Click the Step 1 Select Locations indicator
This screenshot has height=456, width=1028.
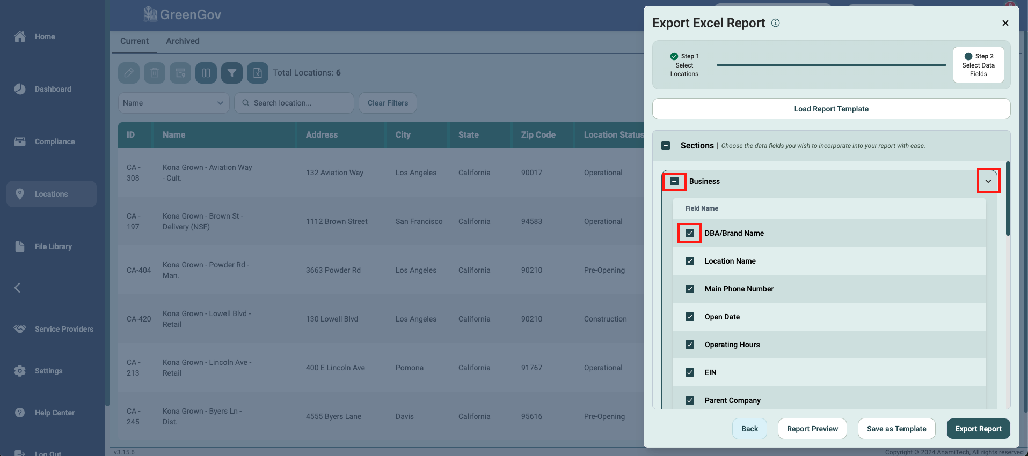coord(684,65)
